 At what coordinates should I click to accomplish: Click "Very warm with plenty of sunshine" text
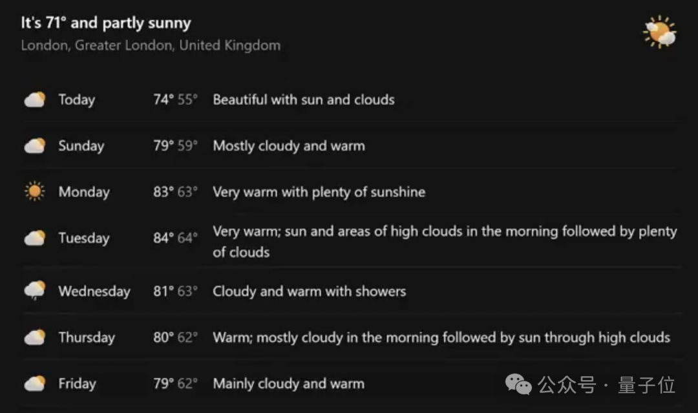(319, 192)
